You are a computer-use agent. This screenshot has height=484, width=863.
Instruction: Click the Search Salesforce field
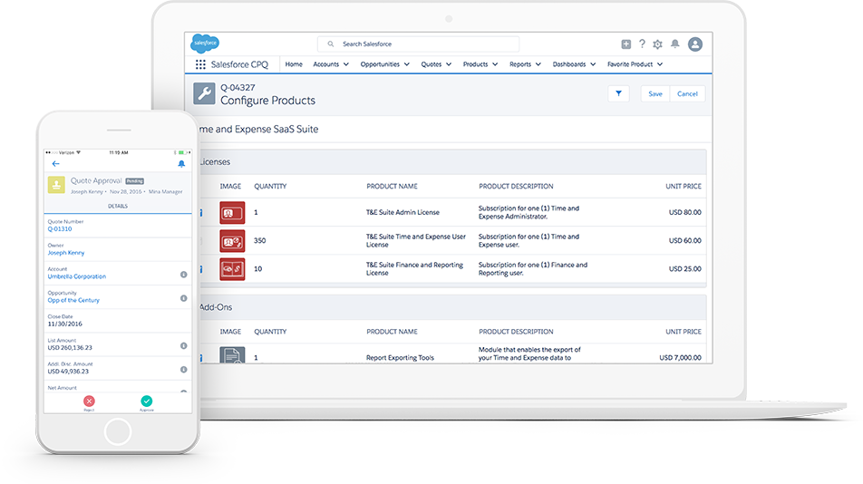pyautogui.click(x=418, y=44)
